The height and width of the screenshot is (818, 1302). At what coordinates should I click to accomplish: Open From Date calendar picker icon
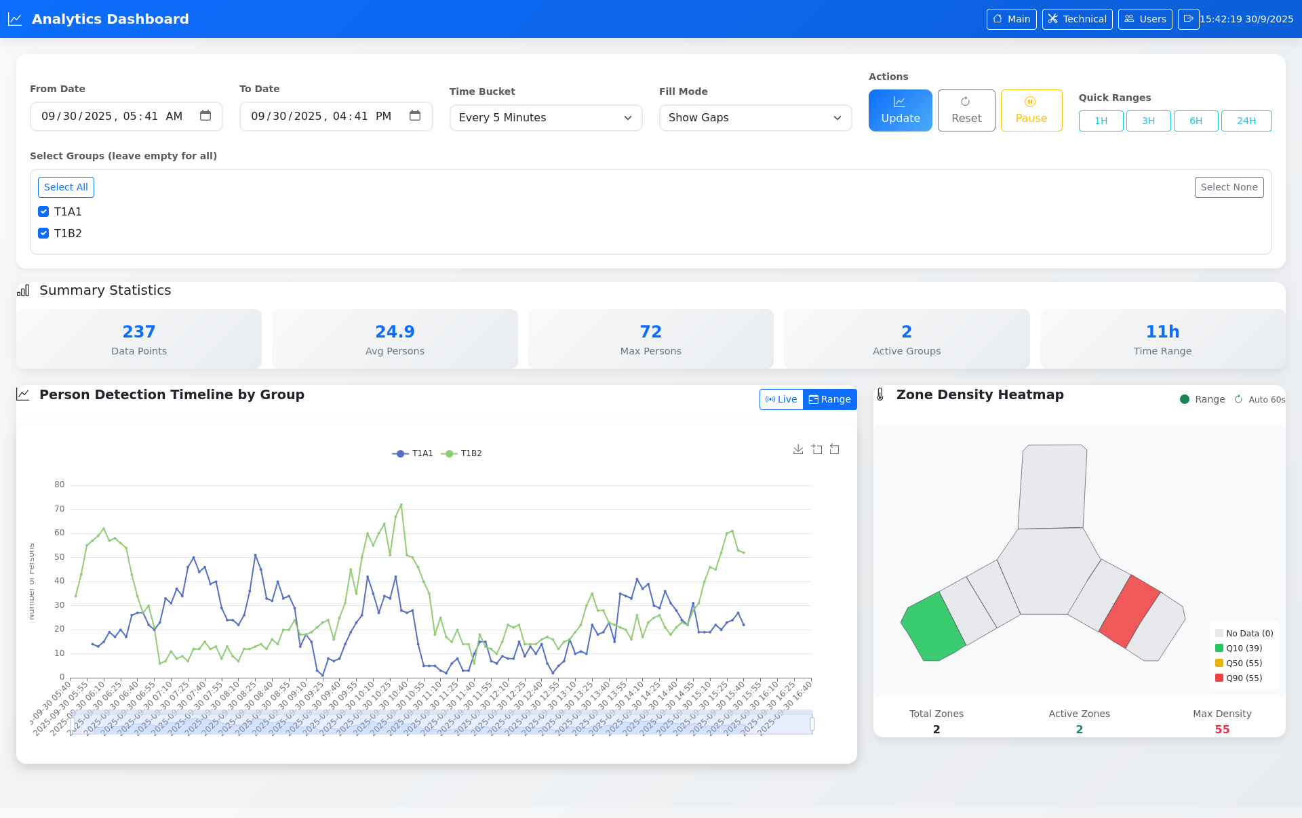pos(205,116)
